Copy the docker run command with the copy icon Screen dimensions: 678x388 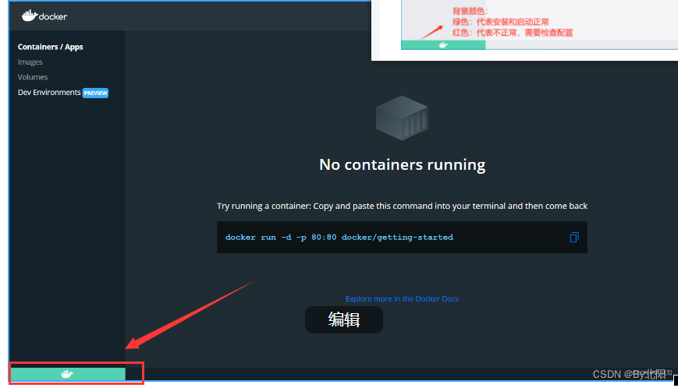pos(573,238)
